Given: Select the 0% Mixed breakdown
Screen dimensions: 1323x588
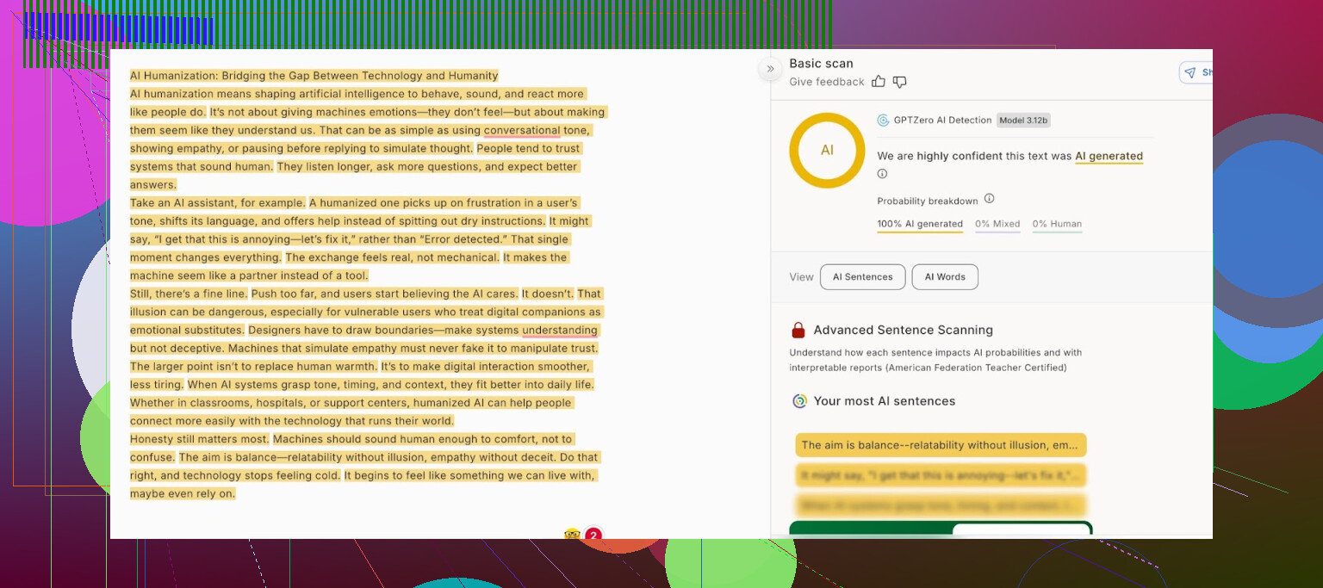Looking at the screenshot, I should pyautogui.click(x=997, y=224).
